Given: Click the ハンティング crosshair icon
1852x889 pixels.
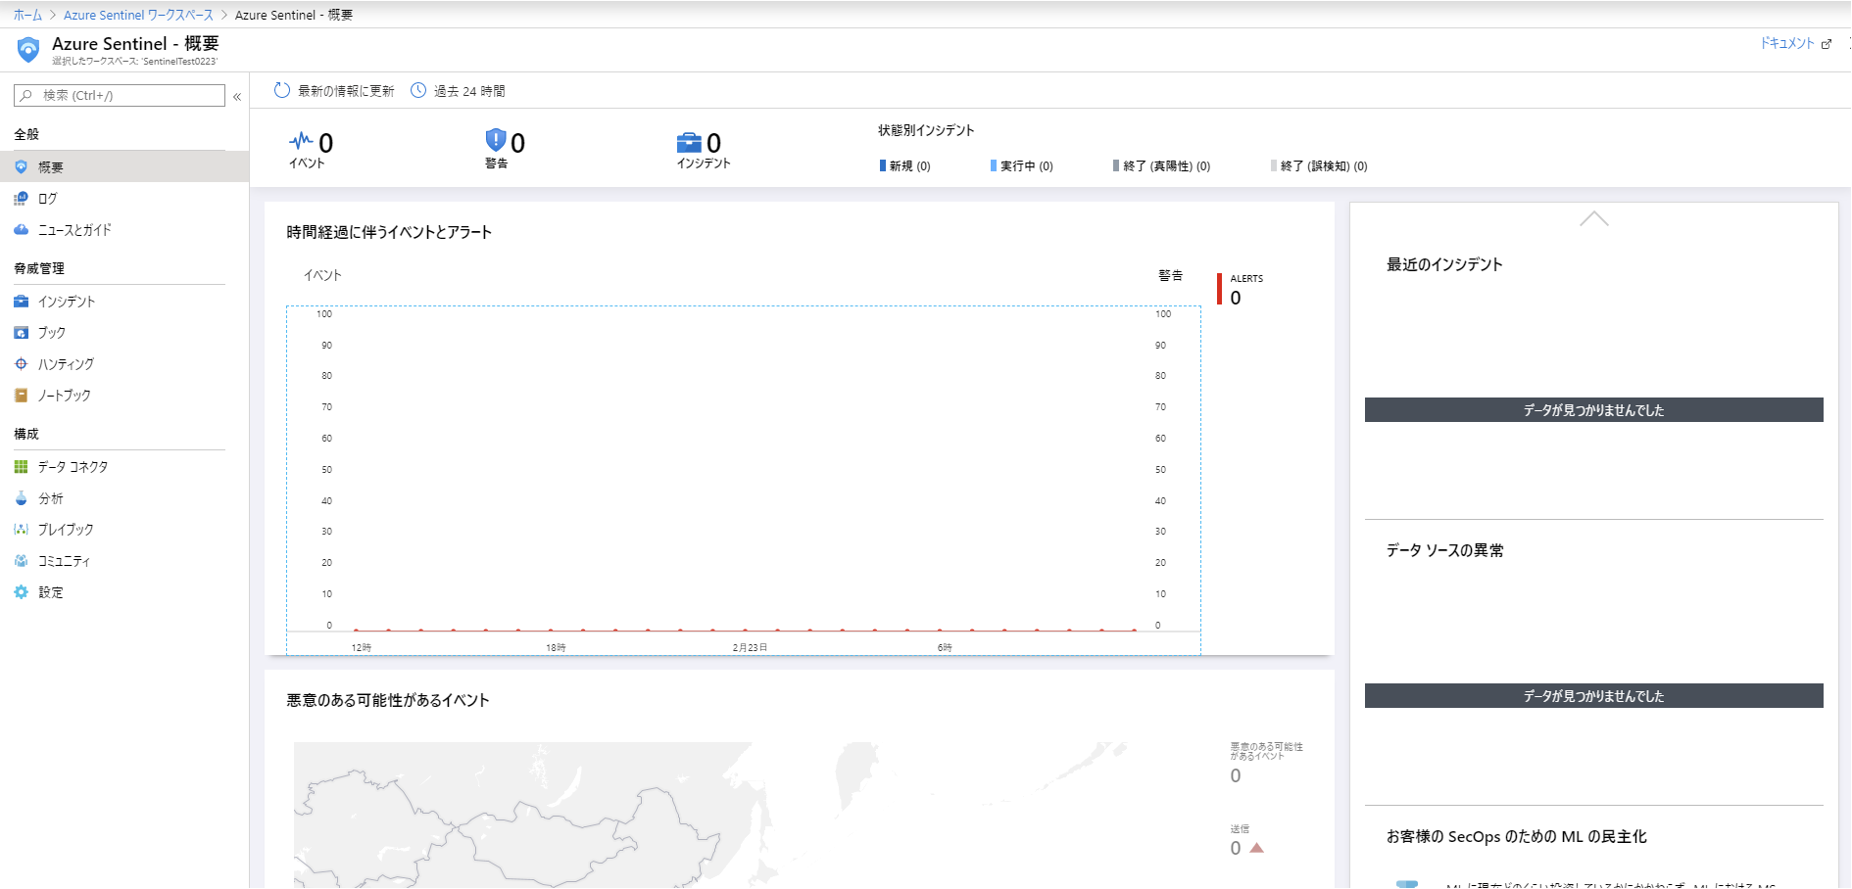Looking at the screenshot, I should [x=21, y=364].
